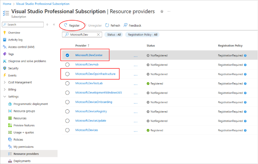Clear the Microsoft.Dev search filter
Viewport: 258px width, 164px height.
[98, 35]
